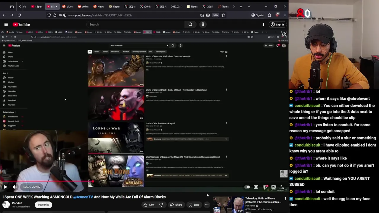Save the video to a playlist
The height and width of the screenshot is (213, 379).
pyautogui.click(x=194, y=205)
